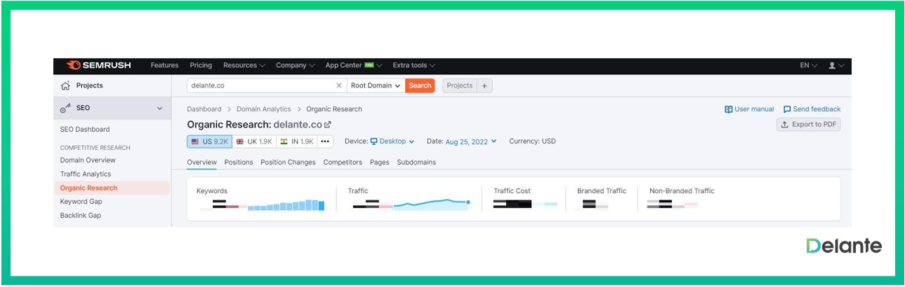Click the Keywords bar chart
Viewport: 905px width, 287px height.
286,206
